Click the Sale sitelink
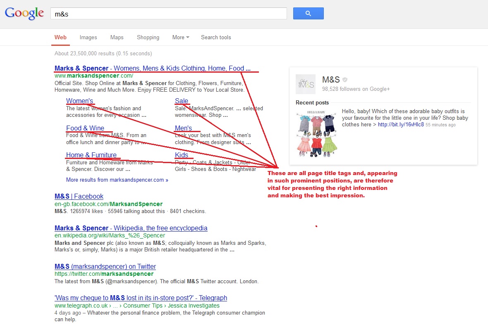This screenshot has width=488, height=327. (182, 101)
